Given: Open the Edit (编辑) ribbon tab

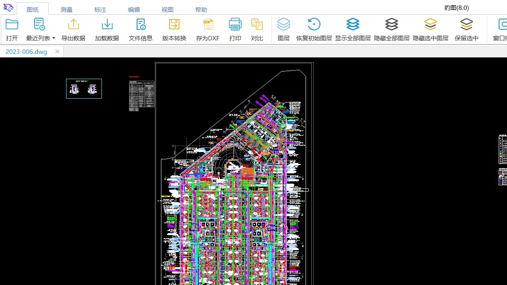Looking at the screenshot, I should pos(134,9).
